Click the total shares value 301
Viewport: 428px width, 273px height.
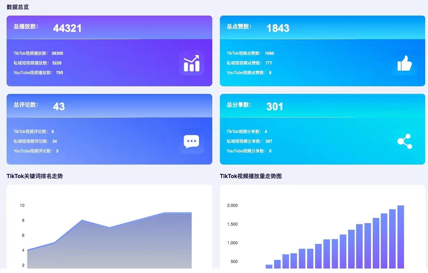pos(275,106)
